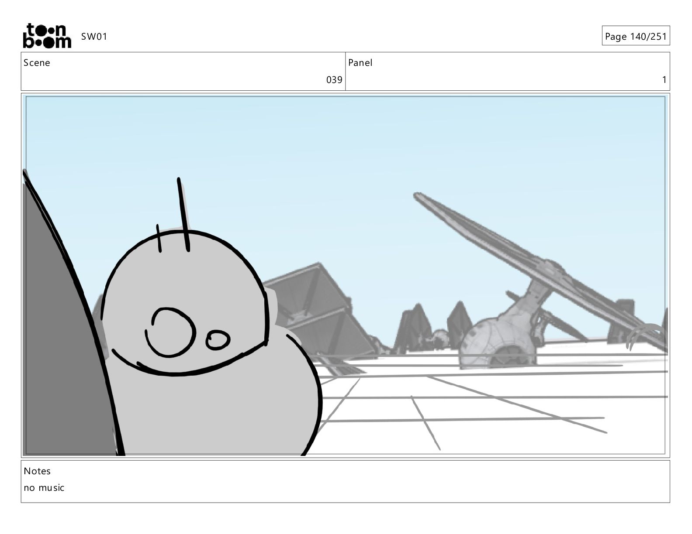
Task: Click the storyboard panel image
Action: click(345, 275)
